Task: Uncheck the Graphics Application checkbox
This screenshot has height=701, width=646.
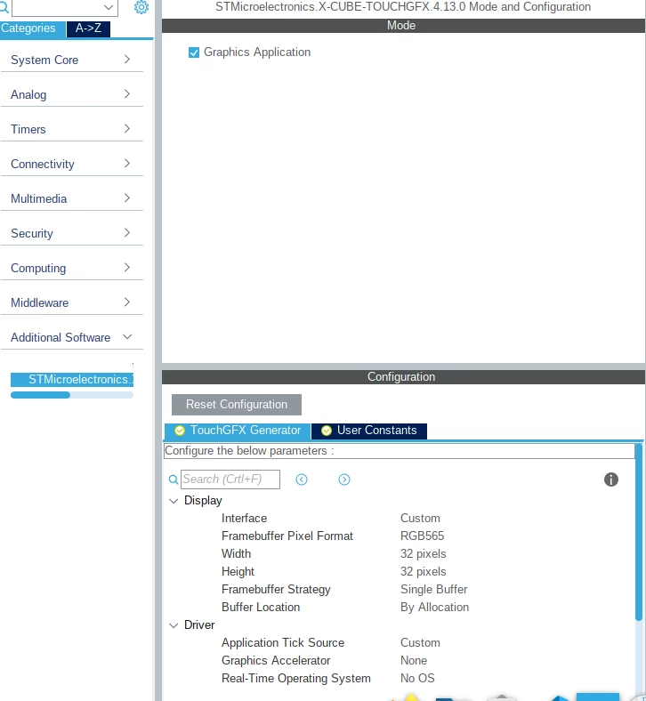Action: [x=194, y=52]
